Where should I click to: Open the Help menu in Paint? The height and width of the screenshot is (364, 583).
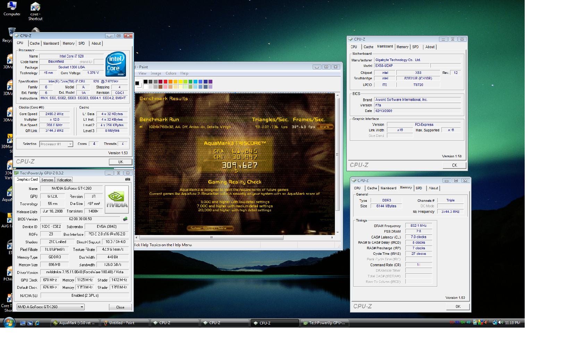(185, 73)
